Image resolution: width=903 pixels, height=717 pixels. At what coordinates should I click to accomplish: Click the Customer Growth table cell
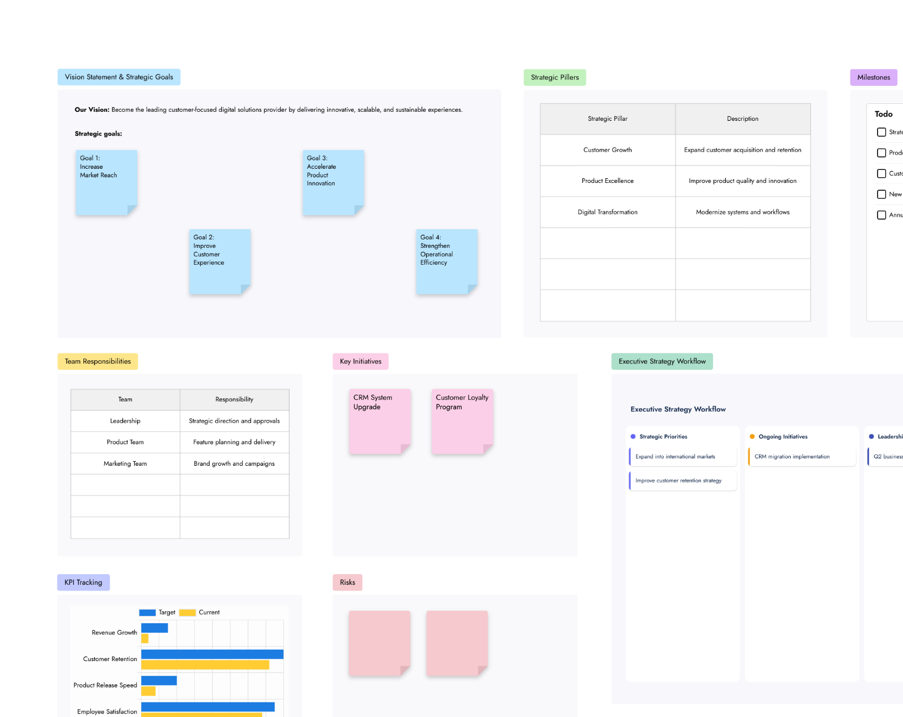point(608,150)
